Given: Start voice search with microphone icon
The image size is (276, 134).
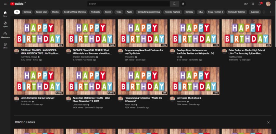Looking at the screenshot, I should point(183,4).
